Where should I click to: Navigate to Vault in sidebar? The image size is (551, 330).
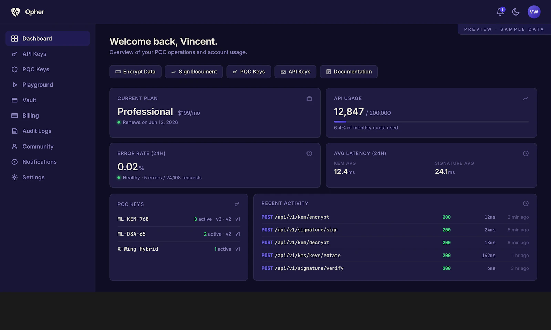coord(48,100)
